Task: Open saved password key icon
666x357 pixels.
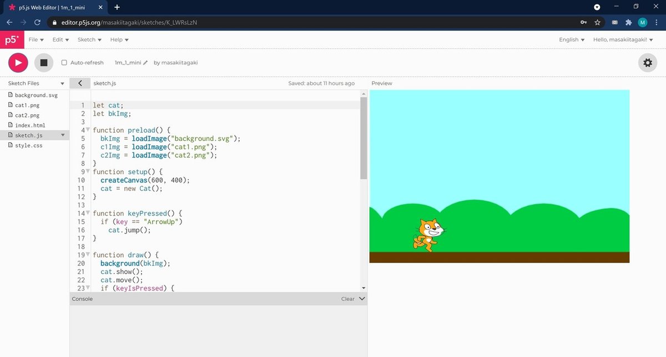Action: tap(583, 22)
